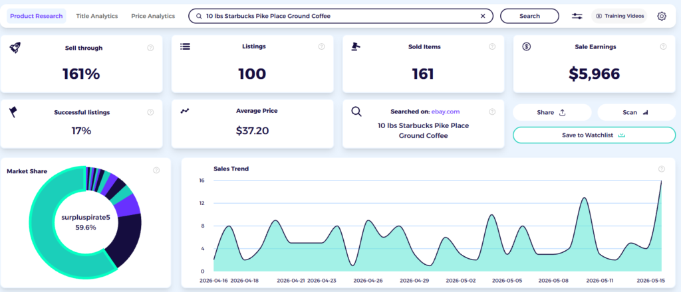Screen dimensions: 681x292
Task: Click the Listings list icon
Action: pyautogui.click(x=186, y=46)
